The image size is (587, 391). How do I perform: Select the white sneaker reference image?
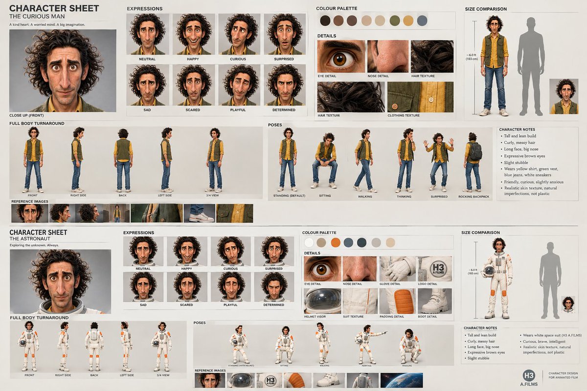(199, 214)
